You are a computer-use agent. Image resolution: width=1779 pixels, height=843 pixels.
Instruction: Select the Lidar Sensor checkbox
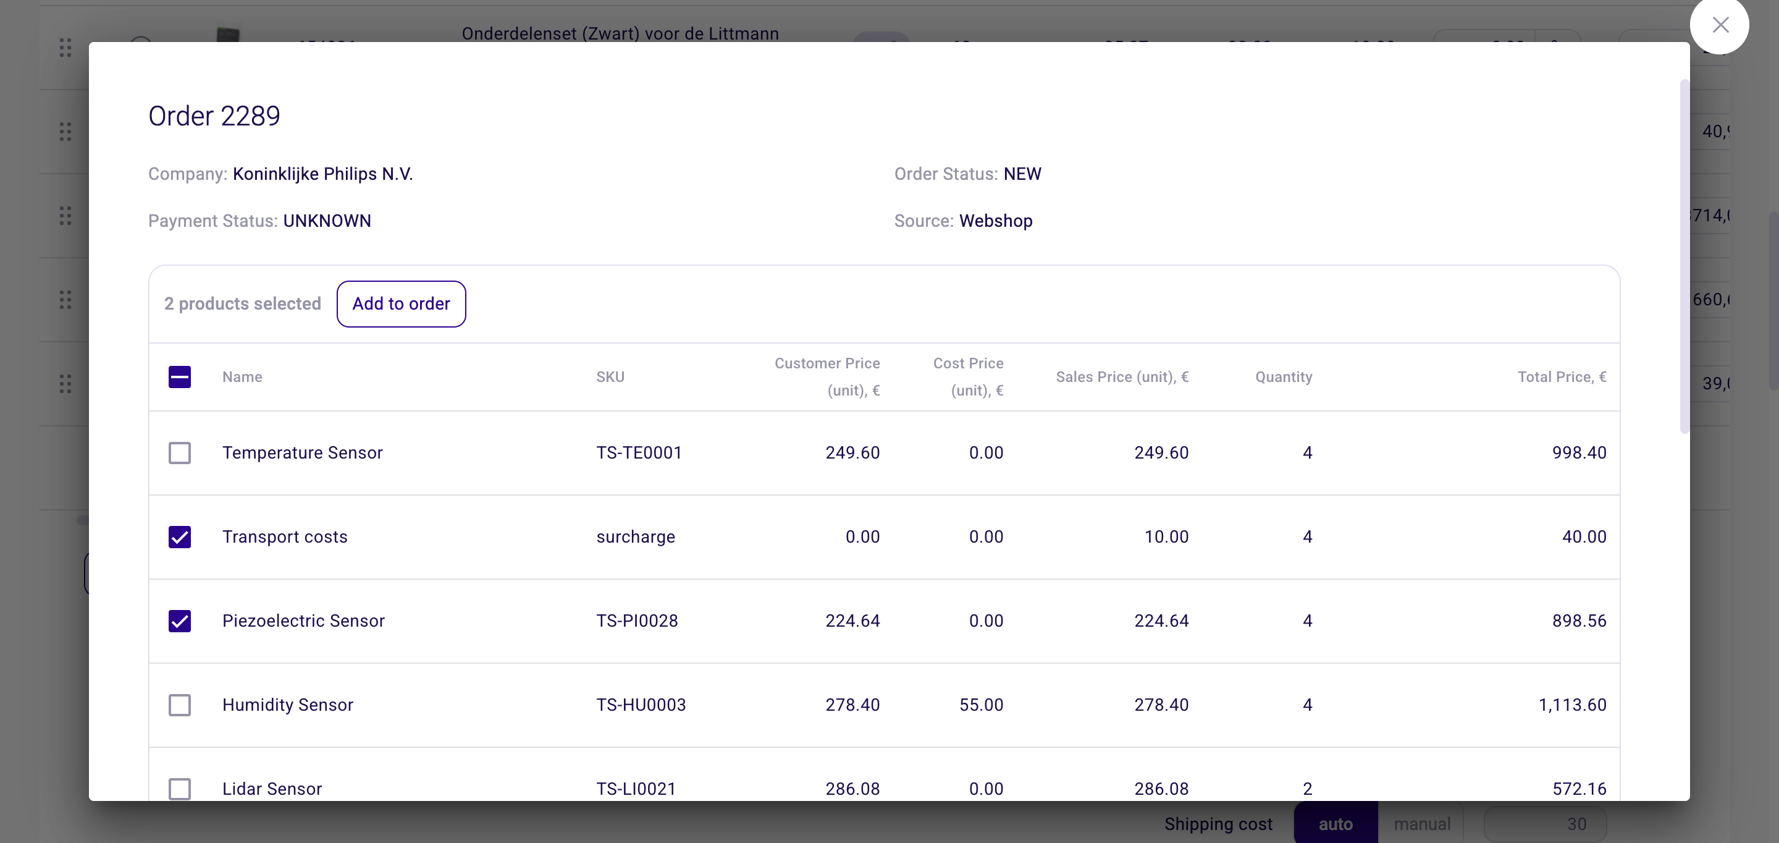pyautogui.click(x=180, y=789)
